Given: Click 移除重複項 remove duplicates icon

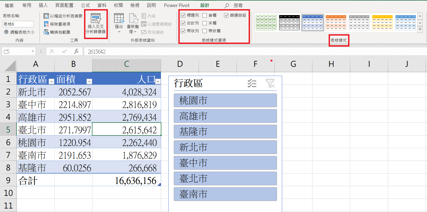Looking at the screenshot, I should click(46, 24).
